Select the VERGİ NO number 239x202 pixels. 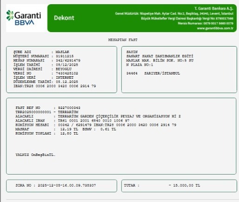[x=67, y=73]
